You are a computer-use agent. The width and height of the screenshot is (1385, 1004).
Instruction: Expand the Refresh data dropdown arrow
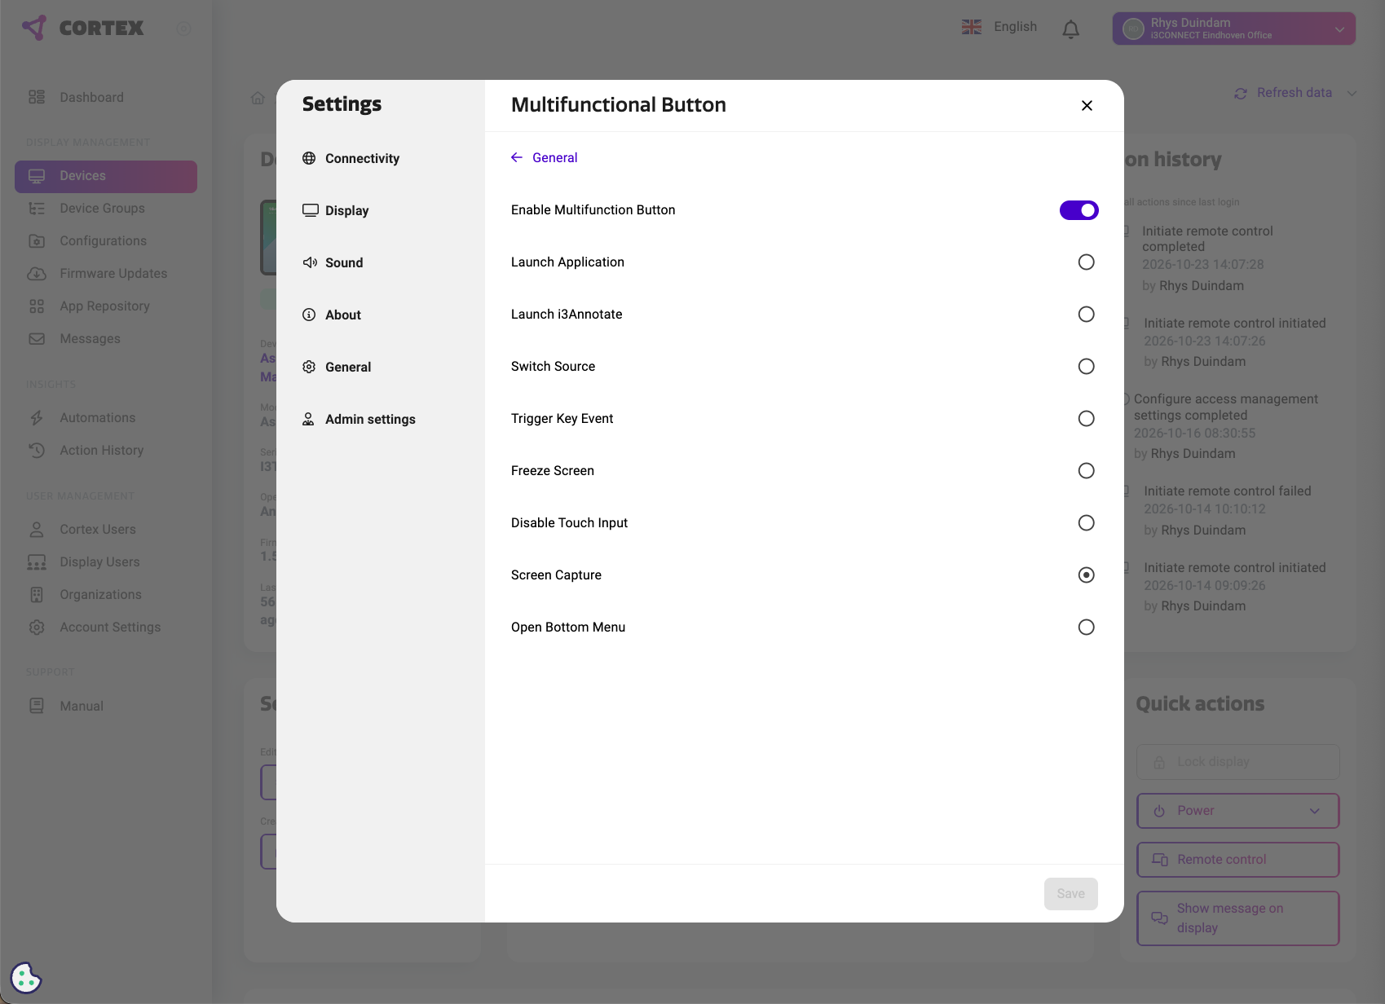pyautogui.click(x=1352, y=94)
